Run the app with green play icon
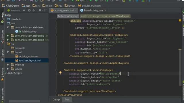Viewport: 184px width, 103px height. pos(91,1)
